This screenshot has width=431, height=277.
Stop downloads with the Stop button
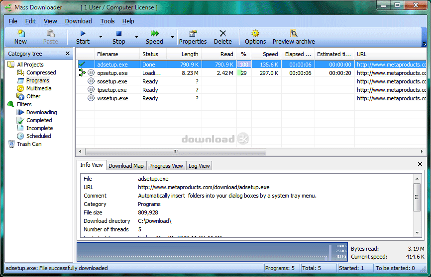(x=119, y=37)
